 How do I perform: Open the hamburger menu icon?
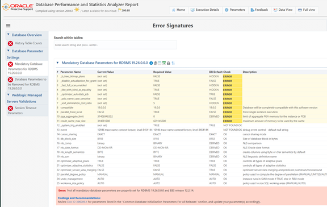pos(8,26)
